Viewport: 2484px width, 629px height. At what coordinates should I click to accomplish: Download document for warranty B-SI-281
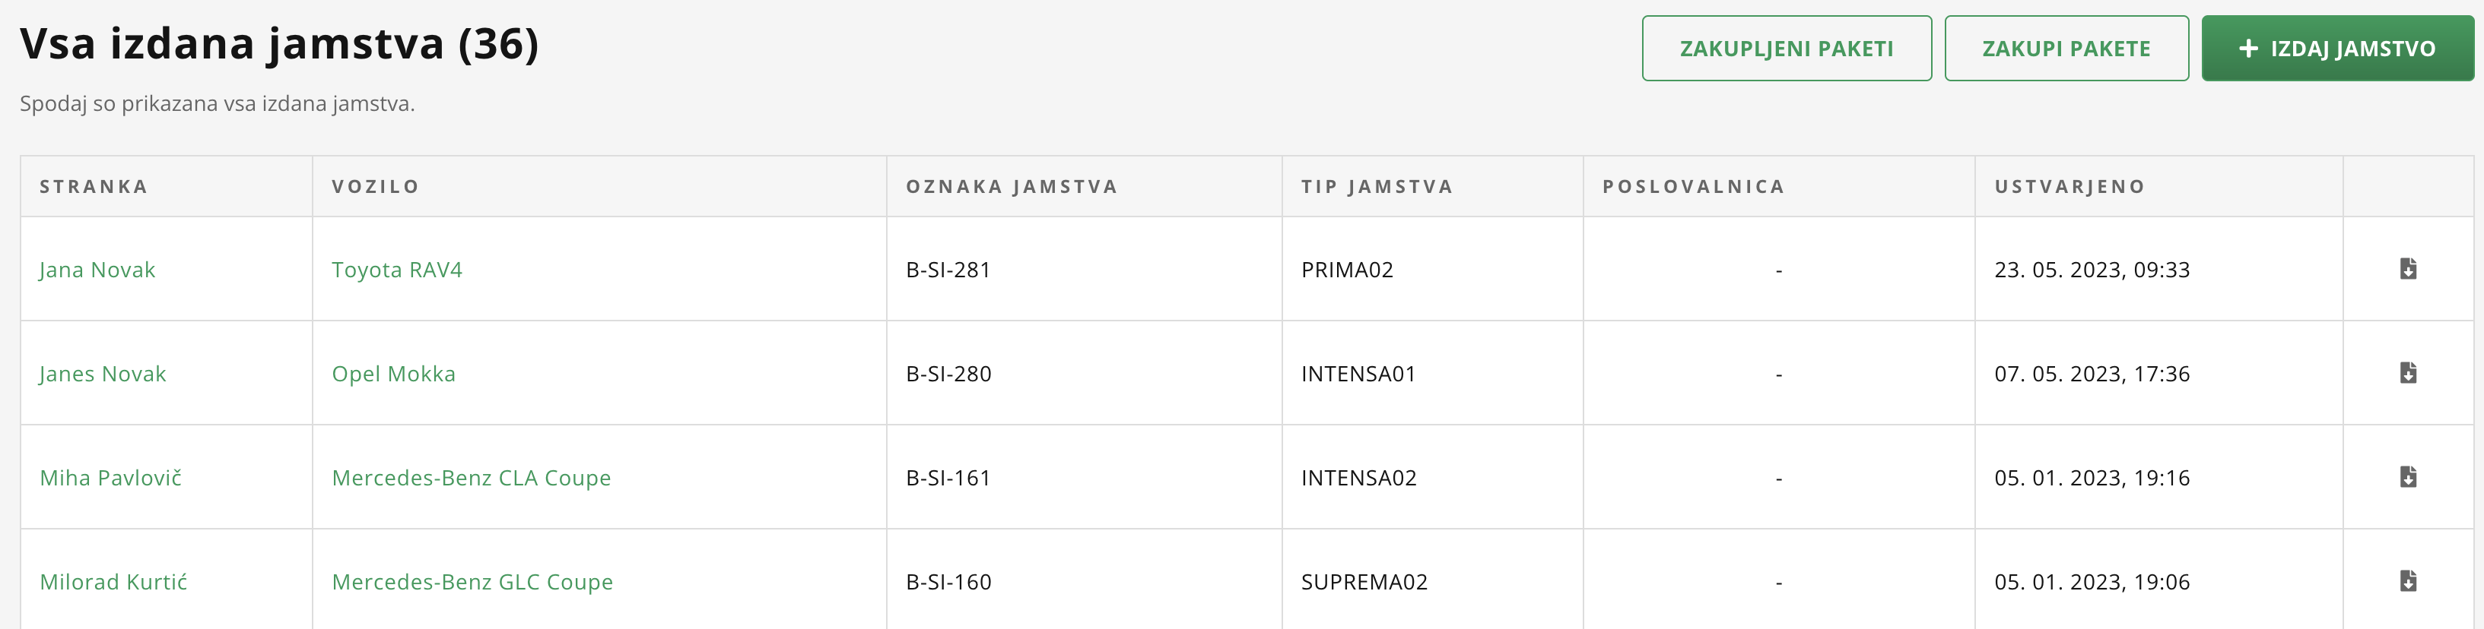(2408, 269)
